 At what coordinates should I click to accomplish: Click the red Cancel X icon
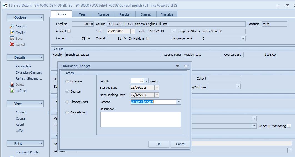[12, 44]
